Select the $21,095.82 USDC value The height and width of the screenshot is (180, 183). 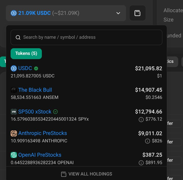149,68
